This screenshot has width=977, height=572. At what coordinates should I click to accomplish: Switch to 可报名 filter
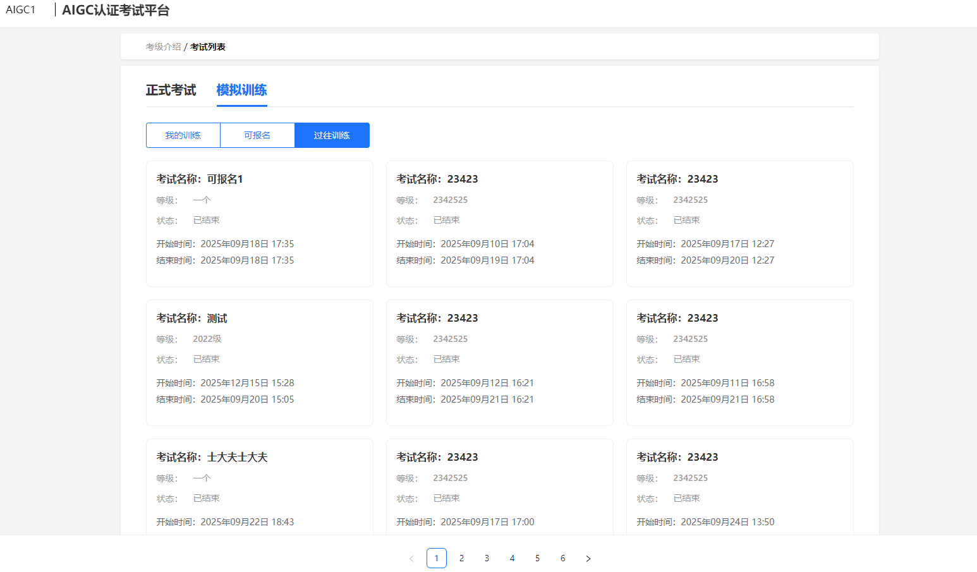point(257,135)
